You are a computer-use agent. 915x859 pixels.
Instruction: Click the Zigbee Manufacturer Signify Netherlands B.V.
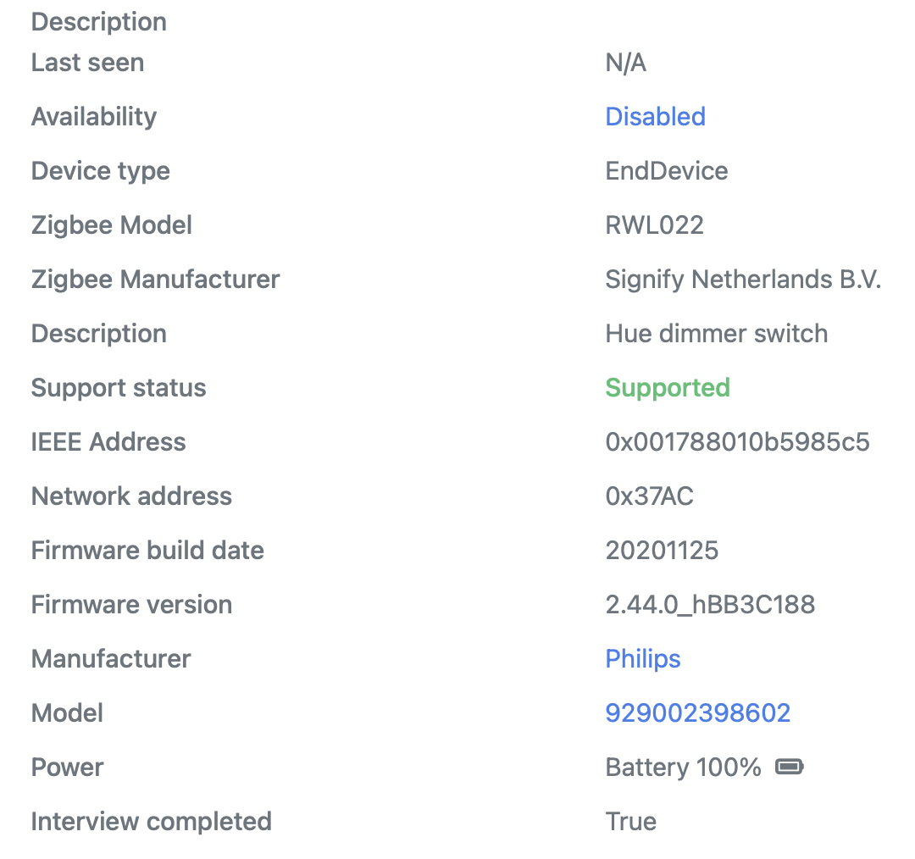point(743,279)
